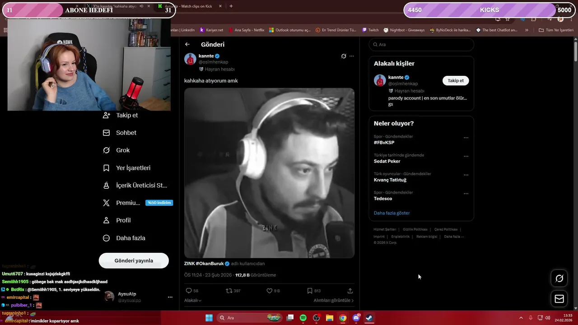The image size is (578, 325).
Task: Open Profil in the left sidebar
Action: 117,220
